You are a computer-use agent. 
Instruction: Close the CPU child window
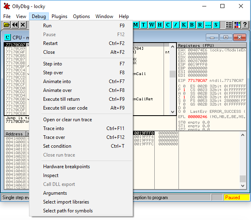coord(240,37)
